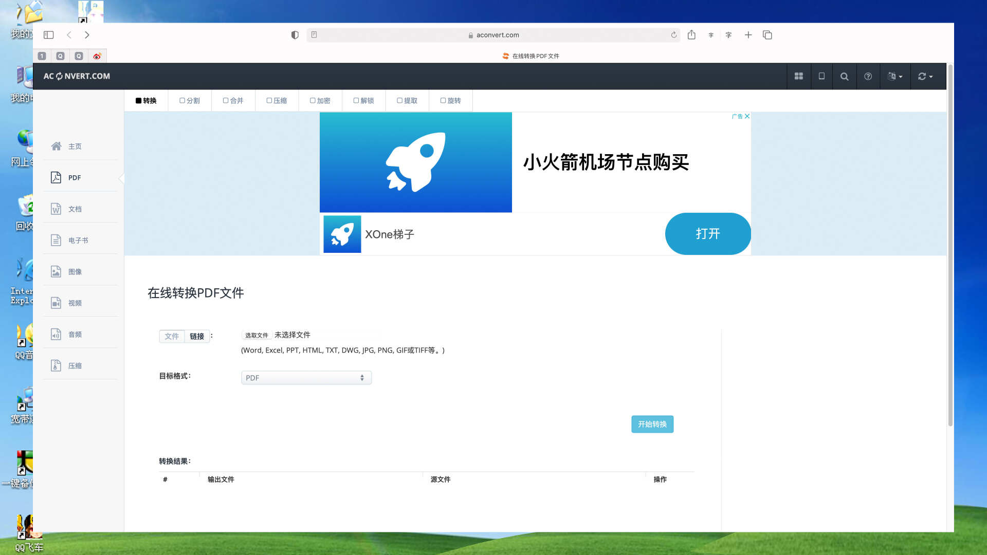Go back with the browser back arrow
987x555 pixels.
69,35
